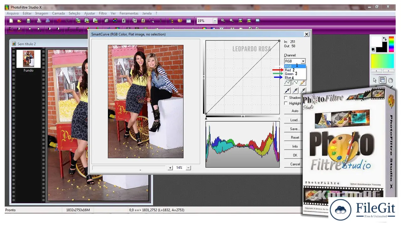Click the Print icon in the toolbar

tap(39, 21)
